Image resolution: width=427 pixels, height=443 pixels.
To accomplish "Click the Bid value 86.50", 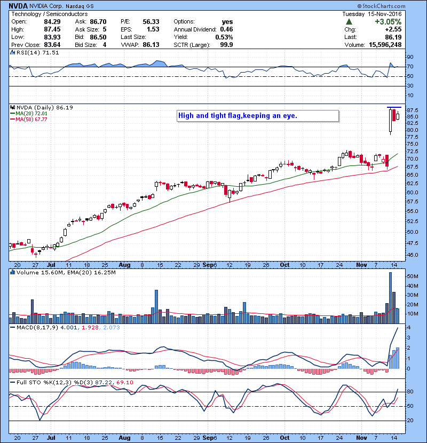I will (98, 37).
